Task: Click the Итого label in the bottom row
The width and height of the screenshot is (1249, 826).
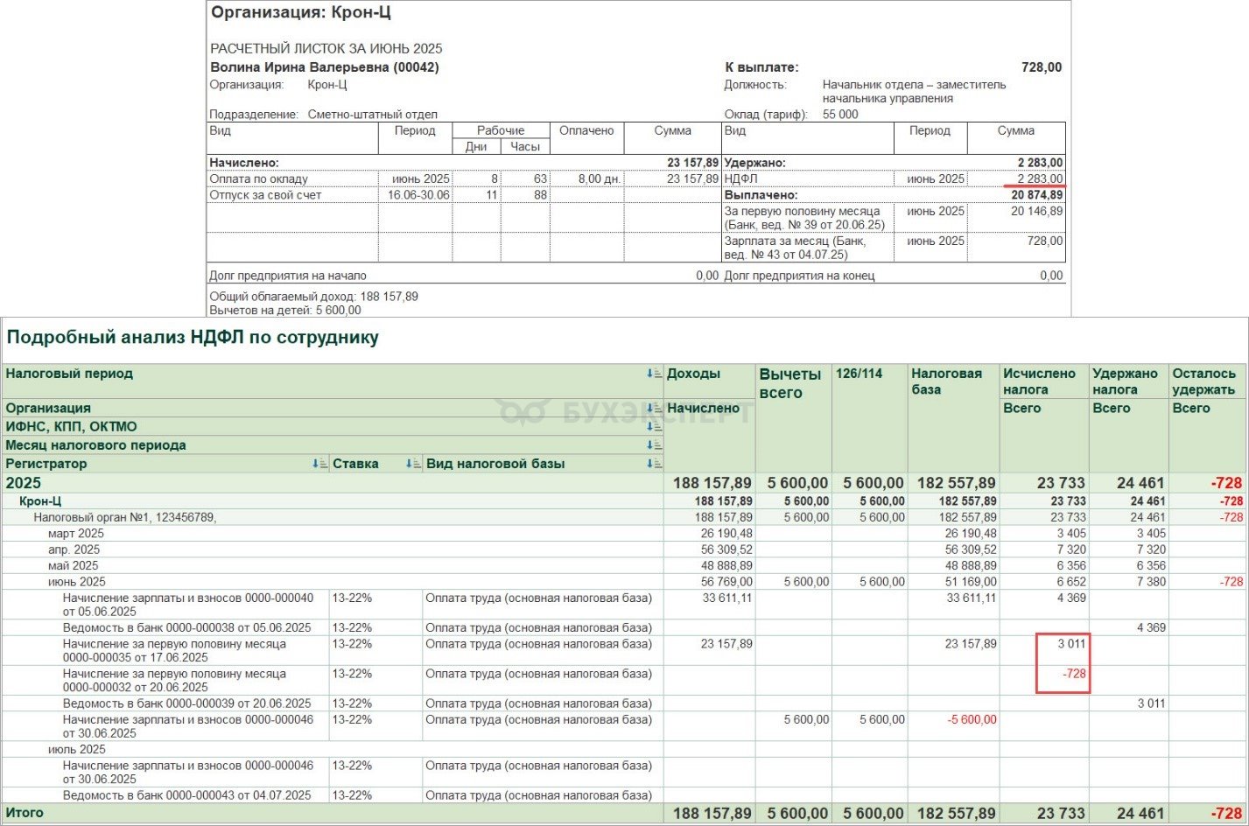Action: click(x=25, y=813)
